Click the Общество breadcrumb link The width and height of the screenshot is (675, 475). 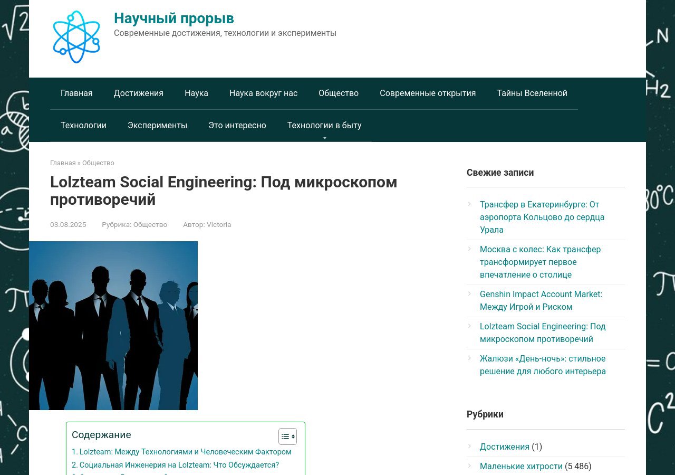point(98,163)
